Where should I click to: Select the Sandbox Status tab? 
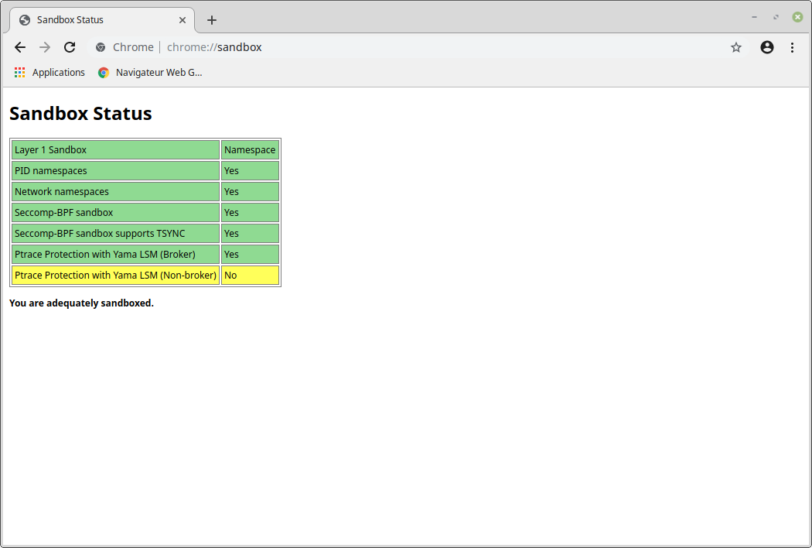point(93,20)
